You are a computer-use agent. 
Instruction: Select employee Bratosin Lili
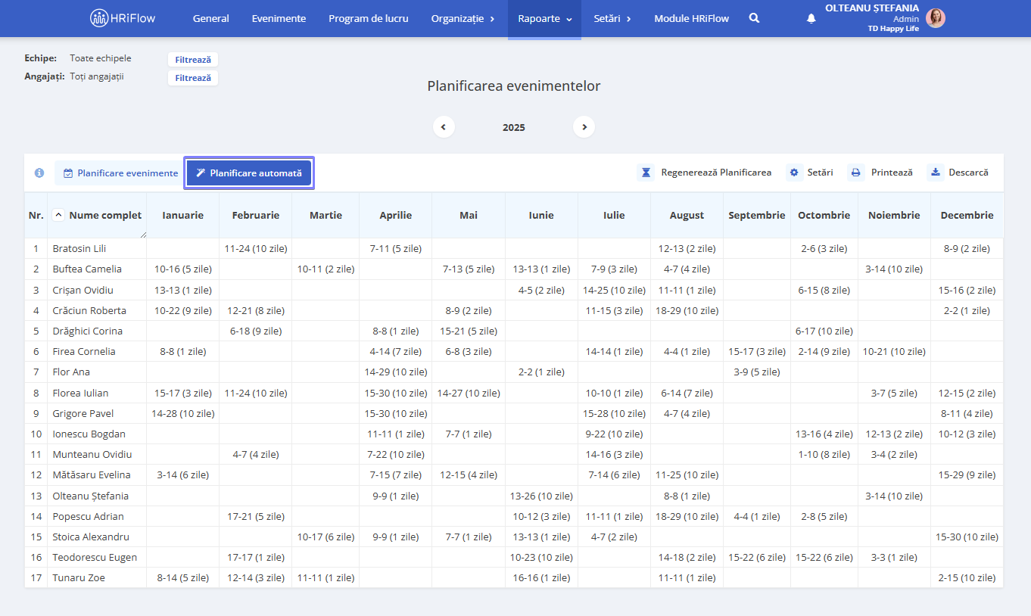[x=79, y=248]
